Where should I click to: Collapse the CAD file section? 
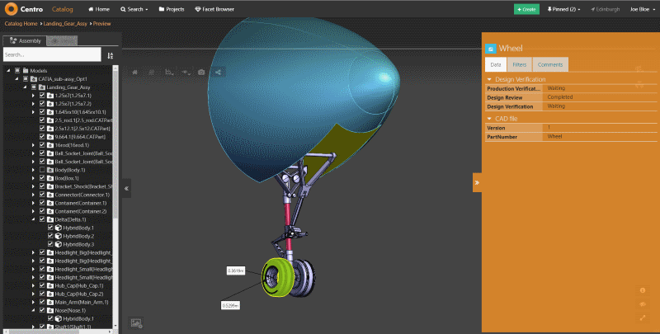tap(489, 119)
